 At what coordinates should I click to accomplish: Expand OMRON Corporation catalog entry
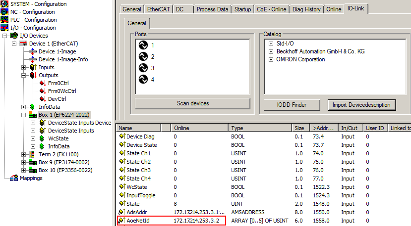tap(271, 60)
